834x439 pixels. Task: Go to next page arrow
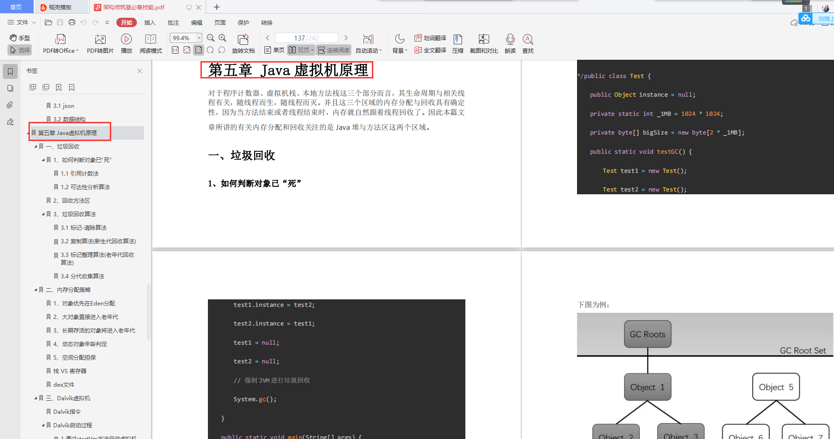(346, 38)
